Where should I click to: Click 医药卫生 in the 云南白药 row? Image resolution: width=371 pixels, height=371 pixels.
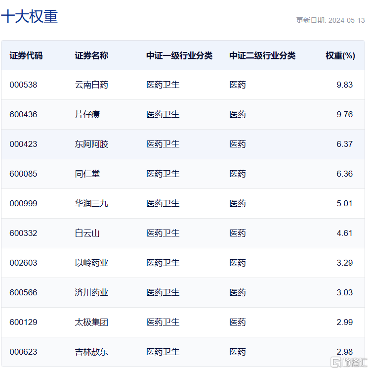point(163,85)
